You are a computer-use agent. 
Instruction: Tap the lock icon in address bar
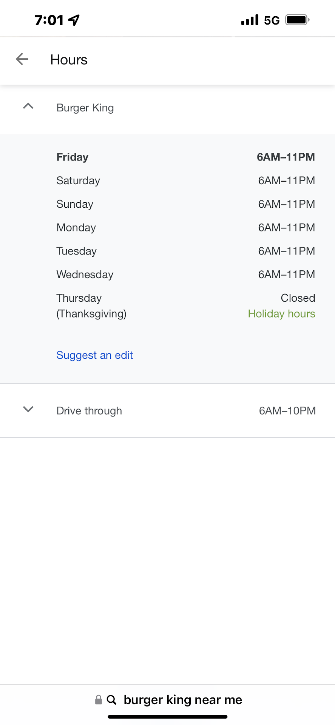tap(99, 700)
